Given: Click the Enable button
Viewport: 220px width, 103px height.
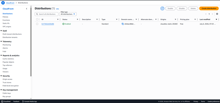Looking at the screenshot, I should tap(170, 8).
